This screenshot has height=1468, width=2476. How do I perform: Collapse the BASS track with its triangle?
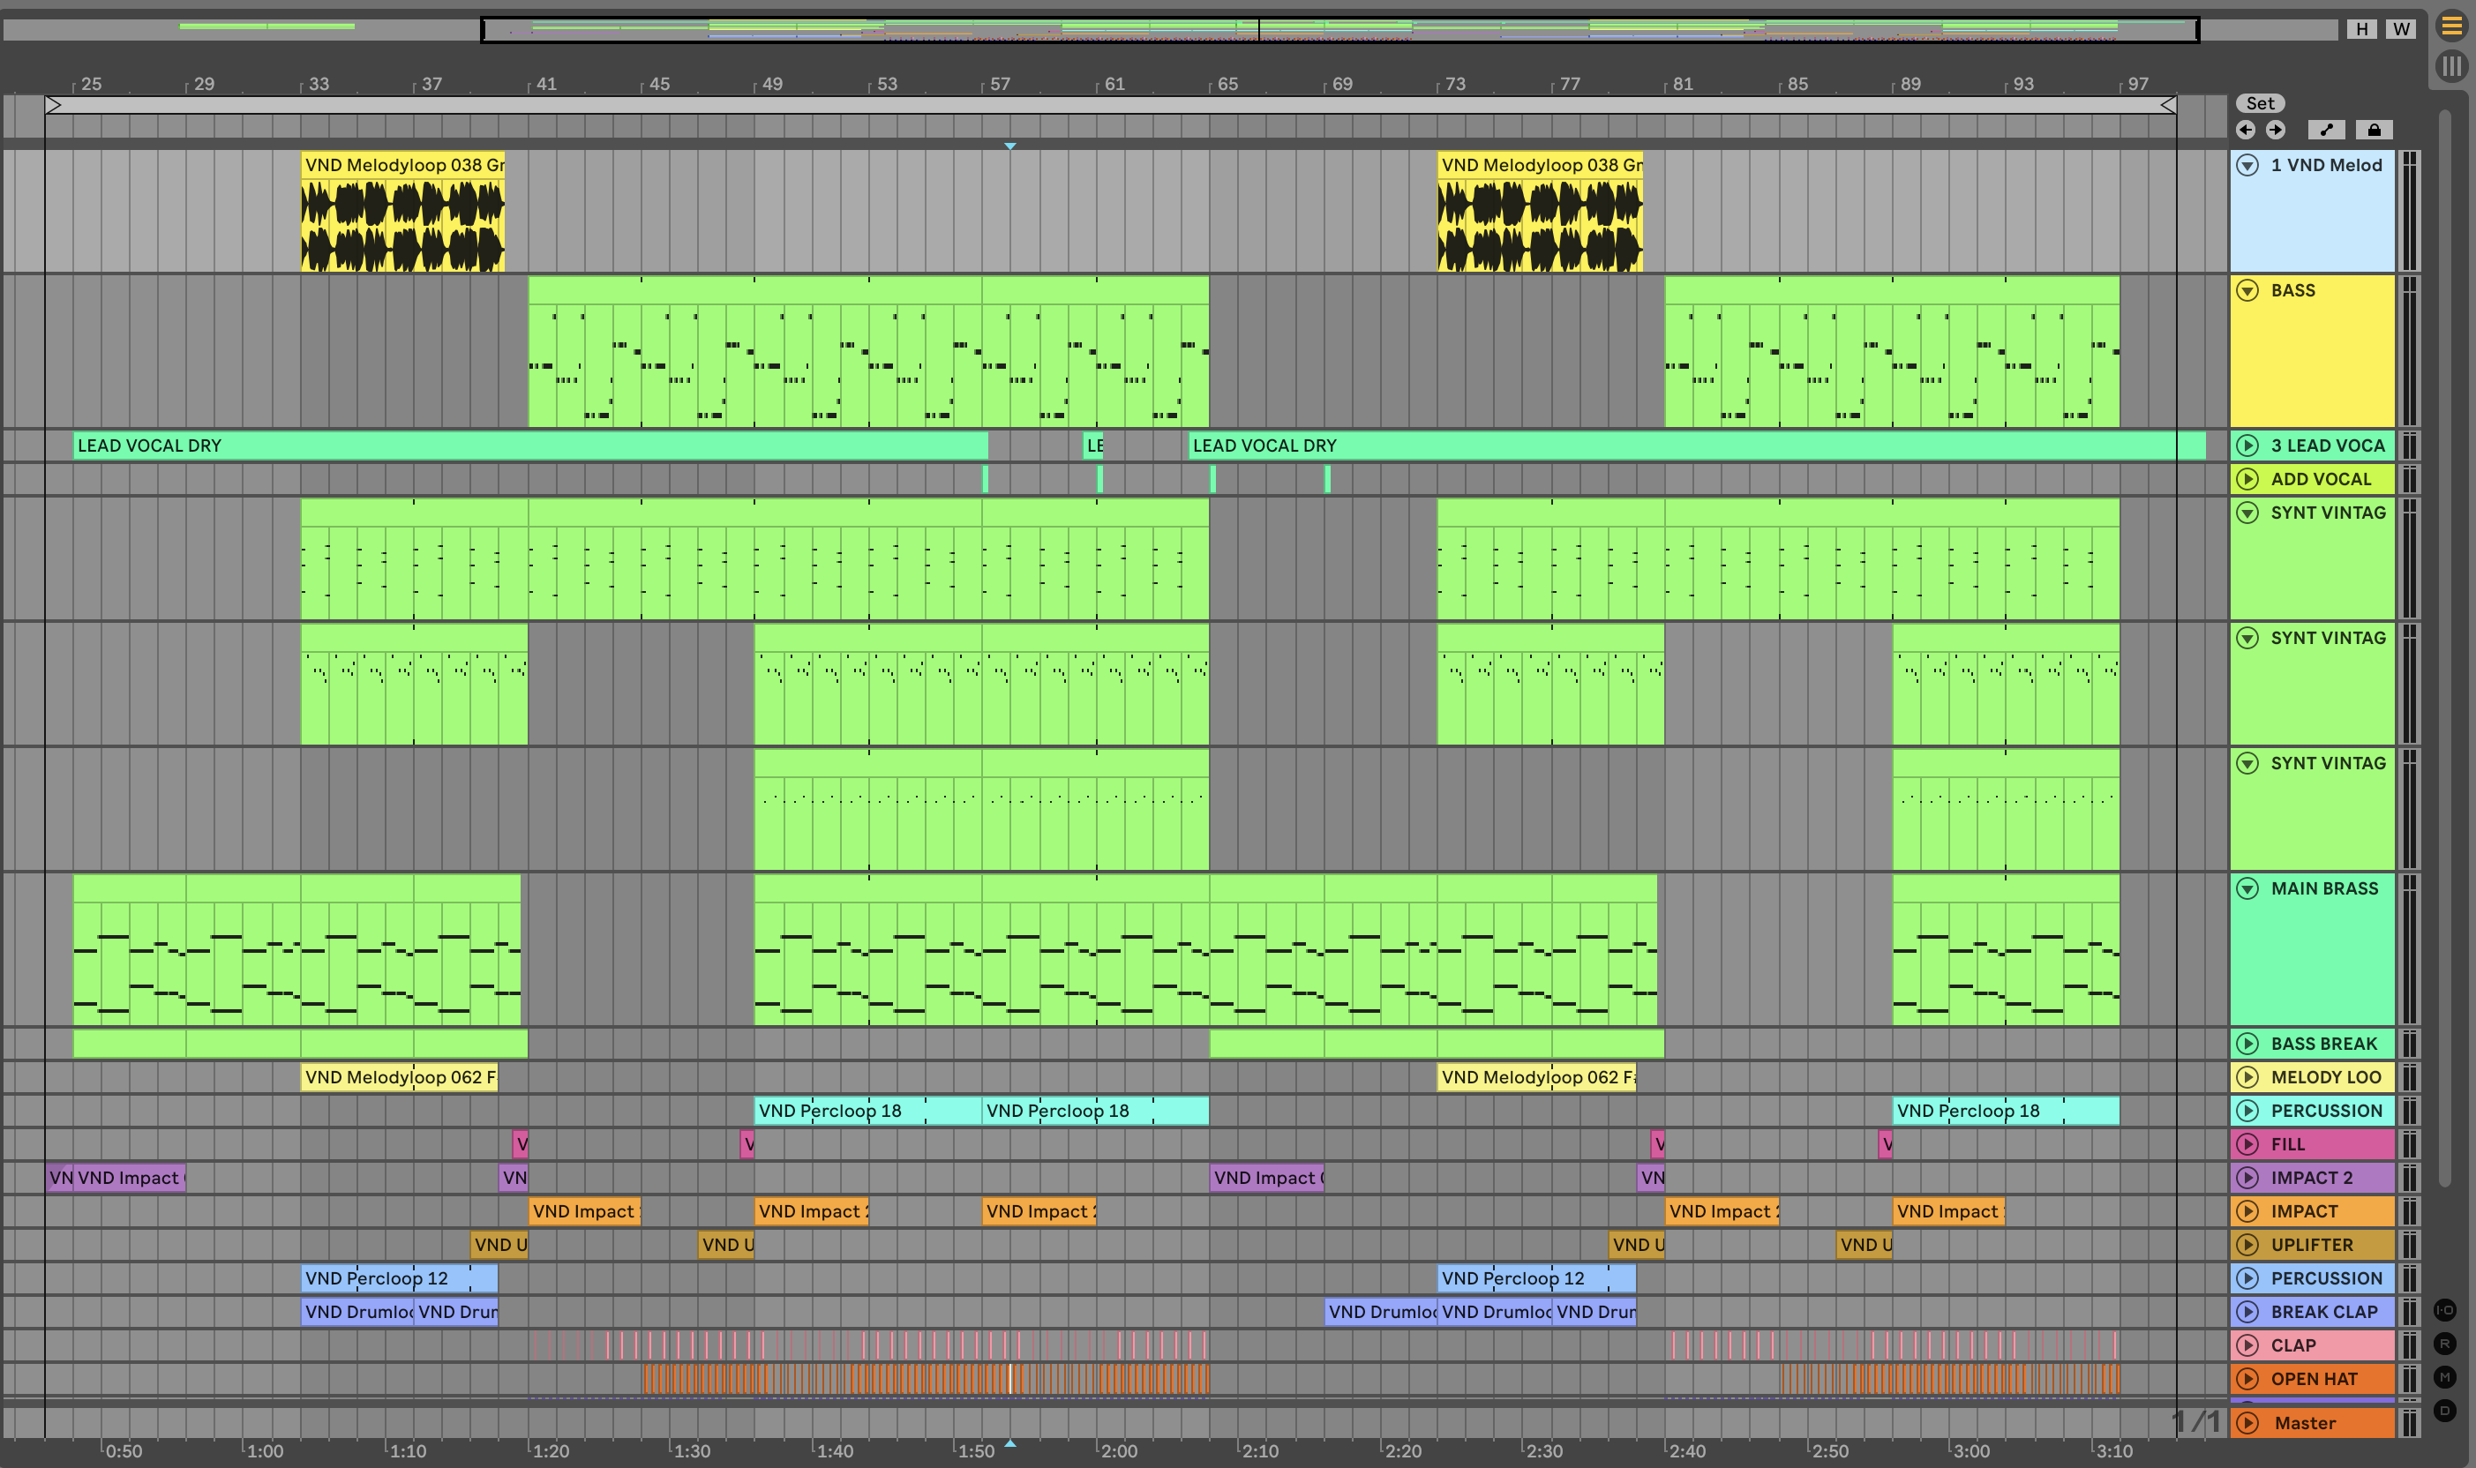pos(2247,290)
